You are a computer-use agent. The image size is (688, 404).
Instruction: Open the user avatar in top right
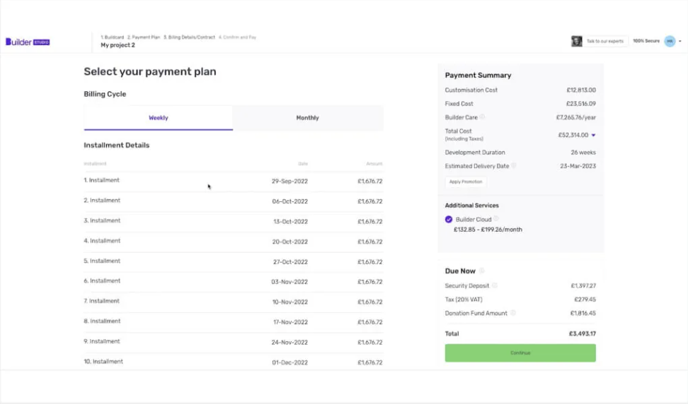click(x=670, y=41)
